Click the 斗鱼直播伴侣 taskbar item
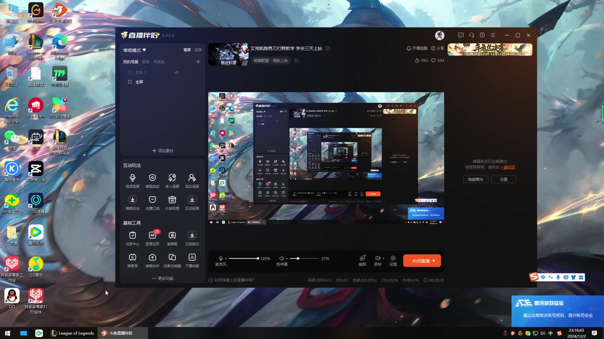 tap(123, 333)
